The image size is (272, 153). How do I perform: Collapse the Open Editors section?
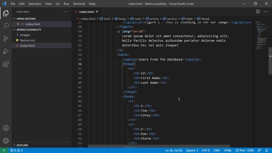[14, 19]
